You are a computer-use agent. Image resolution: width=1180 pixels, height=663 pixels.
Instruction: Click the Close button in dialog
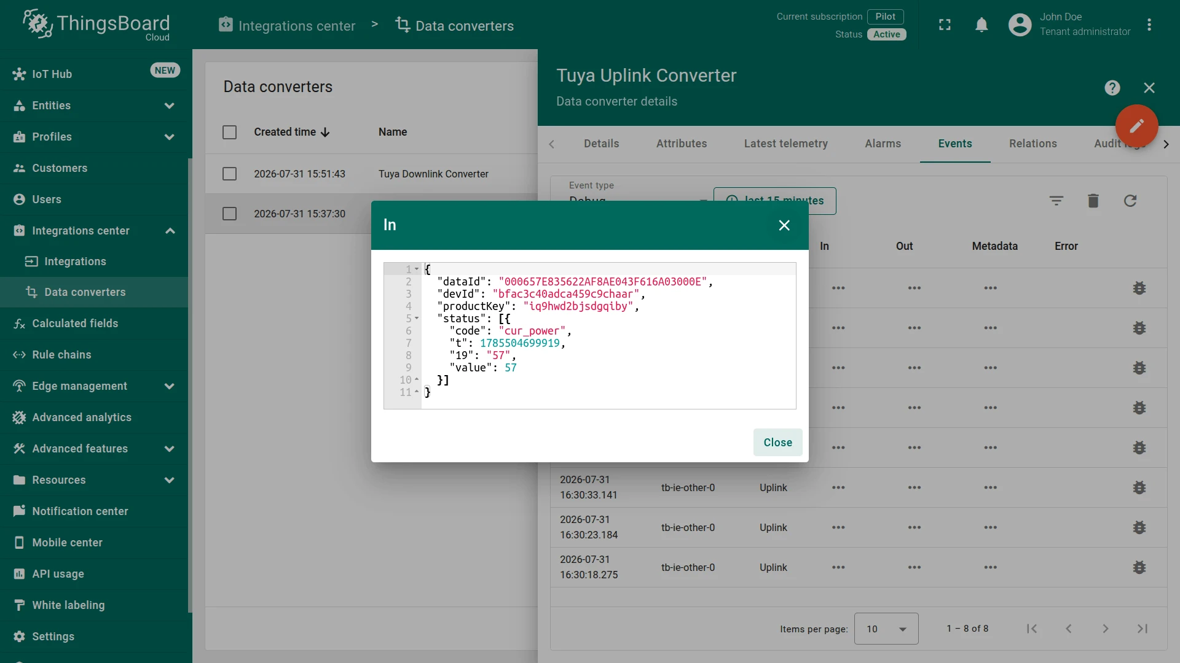[x=777, y=443]
